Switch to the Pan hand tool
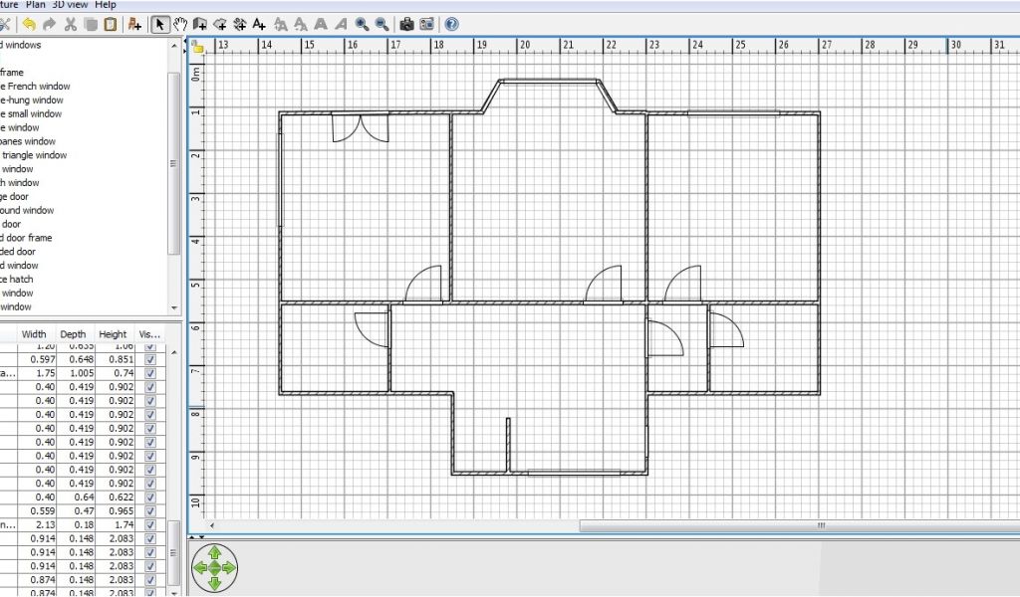This screenshot has height=597, width=1020. click(180, 24)
